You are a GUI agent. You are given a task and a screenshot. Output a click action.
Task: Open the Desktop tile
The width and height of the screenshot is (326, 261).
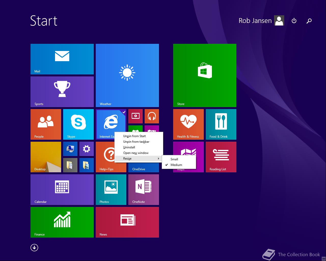pos(46,157)
